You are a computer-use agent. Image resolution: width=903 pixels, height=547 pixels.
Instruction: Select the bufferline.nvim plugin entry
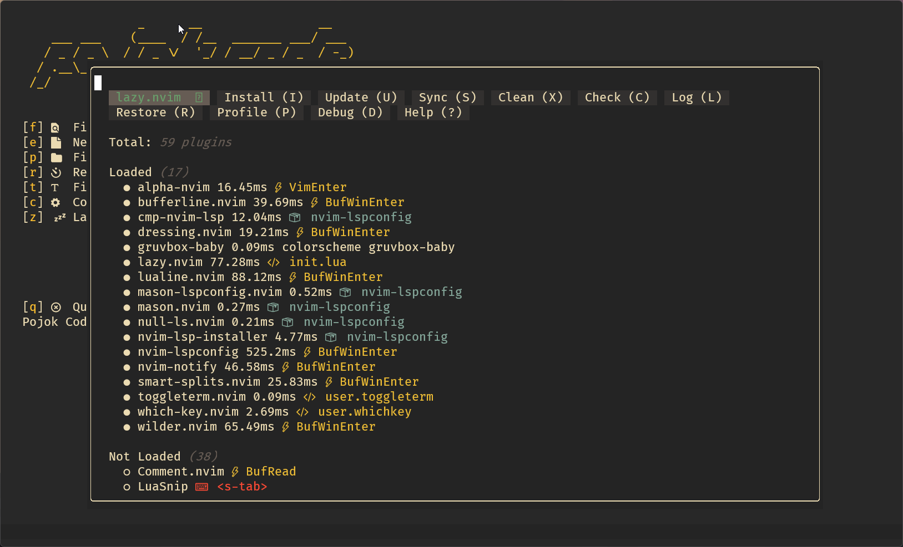pyautogui.click(x=191, y=202)
